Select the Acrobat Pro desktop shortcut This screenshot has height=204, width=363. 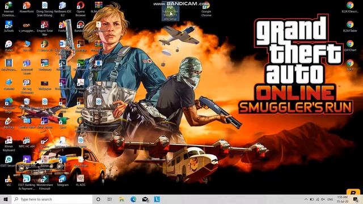[81, 86]
